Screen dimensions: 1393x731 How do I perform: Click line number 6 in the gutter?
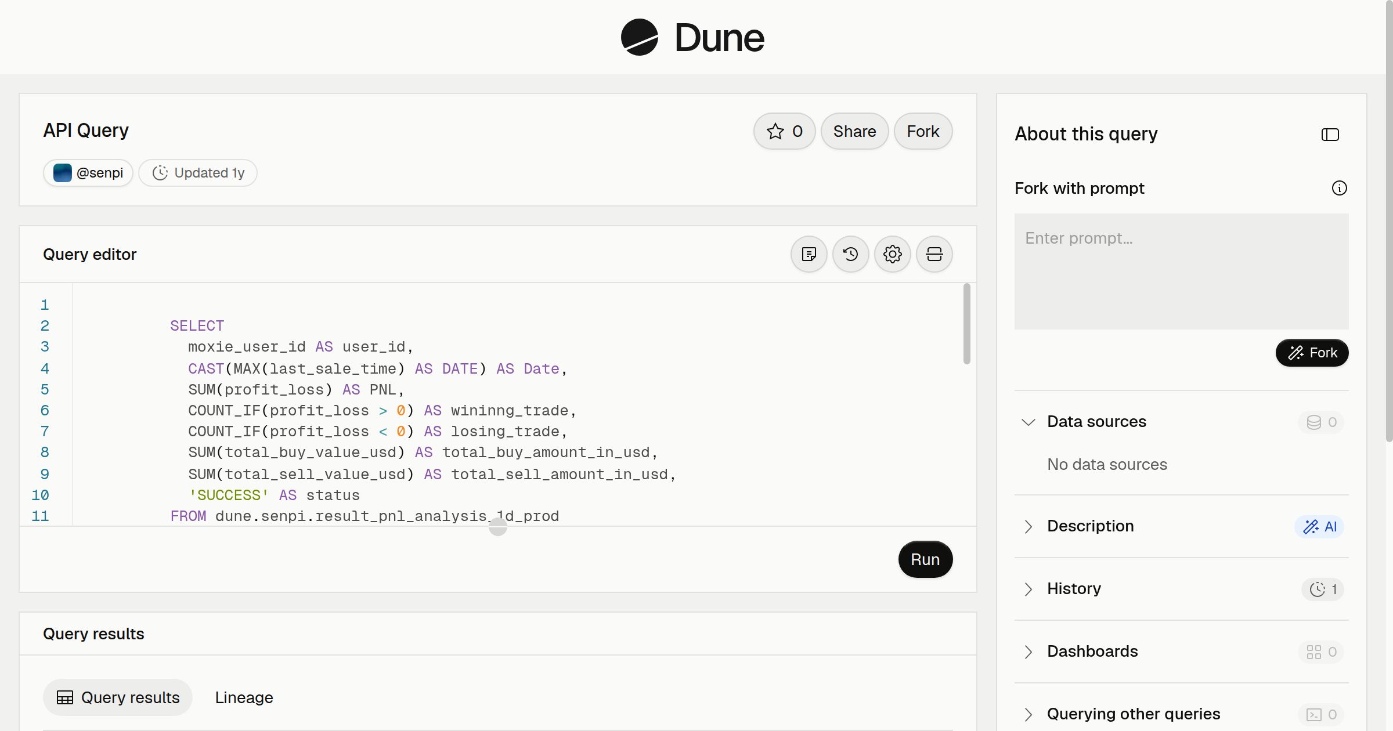45,411
